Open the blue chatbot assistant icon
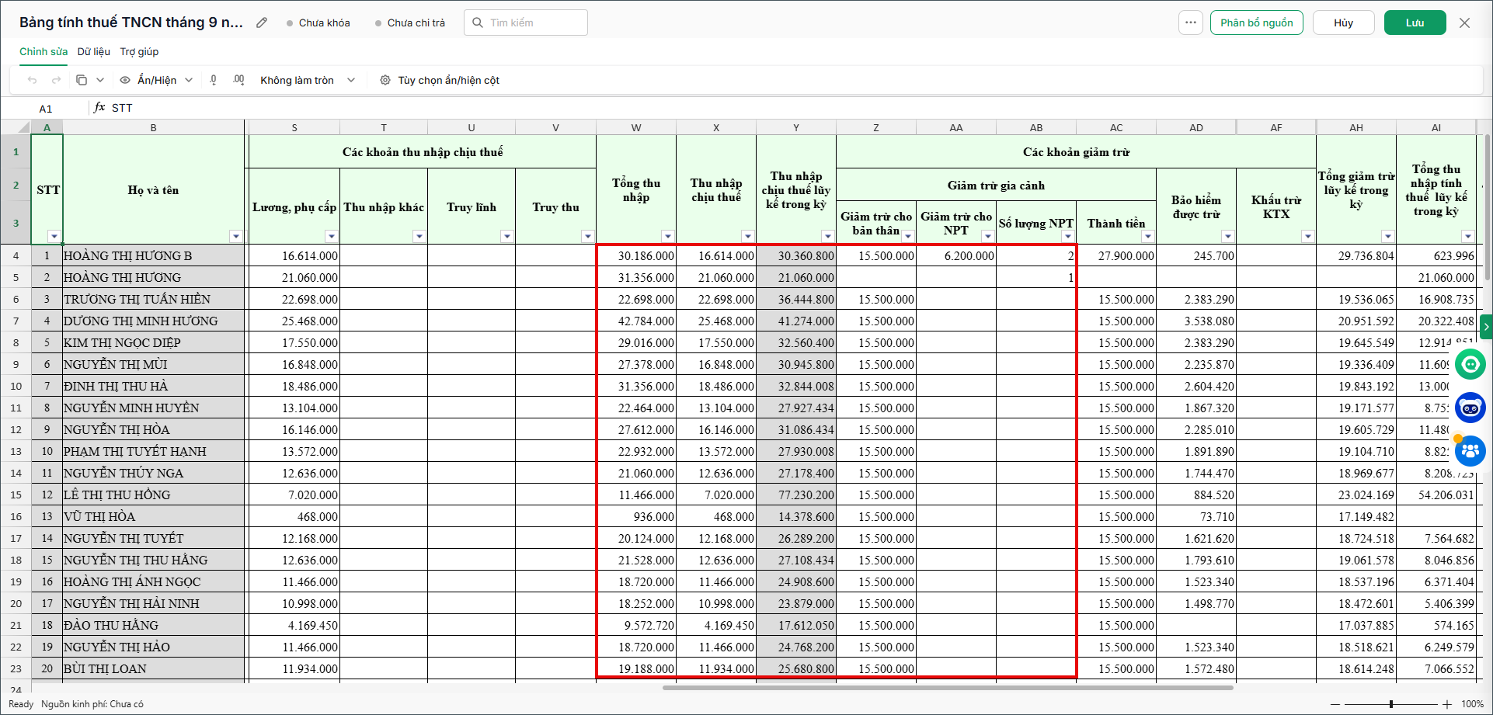Screen dimensions: 1493x715 [x=1470, y=407]
